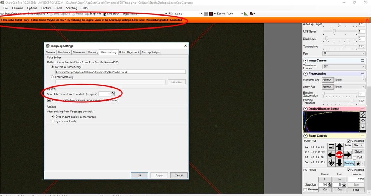Viewport: 371px width, 196px height.
Task: Click the Coarse In focuser button
Action: tap(325, 179)
